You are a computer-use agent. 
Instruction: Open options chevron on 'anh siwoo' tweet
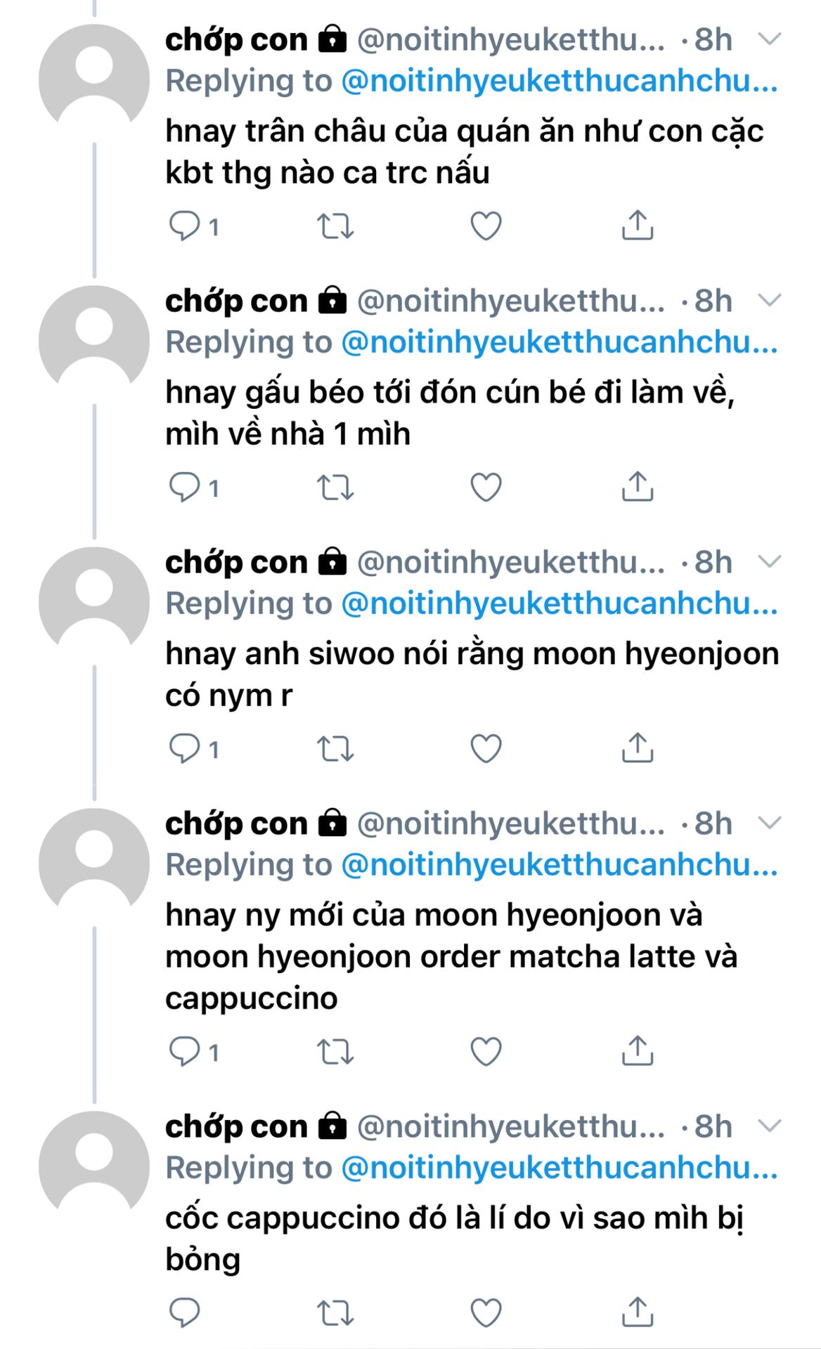[770, 562]
